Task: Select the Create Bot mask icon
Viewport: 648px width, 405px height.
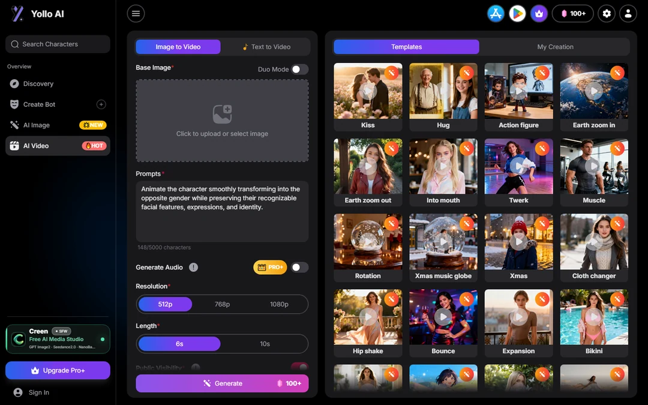Action: point(14,104)
